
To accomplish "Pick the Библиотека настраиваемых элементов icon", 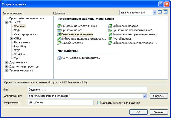I will point(110,35).
